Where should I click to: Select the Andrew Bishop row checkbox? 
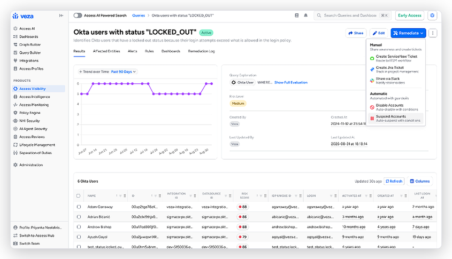pyautogui.click(x=79, y=227)
